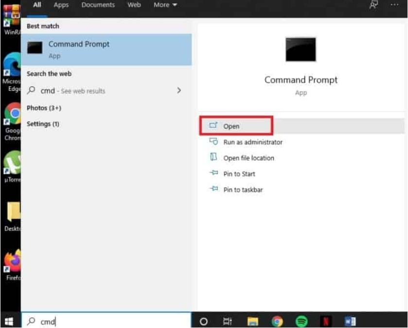Open Spotify from the taskbar
The width and height of the screenshot is (408, 328).
pos(302,322)
